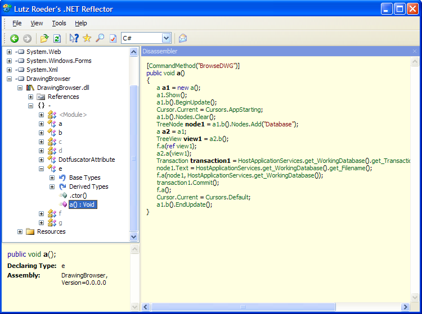The height and width of the screenshot is (314, 422).
Task: Expand the DotfuscatorAttribute class node
Action: point(42,160)
